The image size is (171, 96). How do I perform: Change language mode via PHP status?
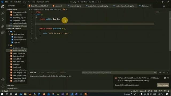click(x=160, y=91)
